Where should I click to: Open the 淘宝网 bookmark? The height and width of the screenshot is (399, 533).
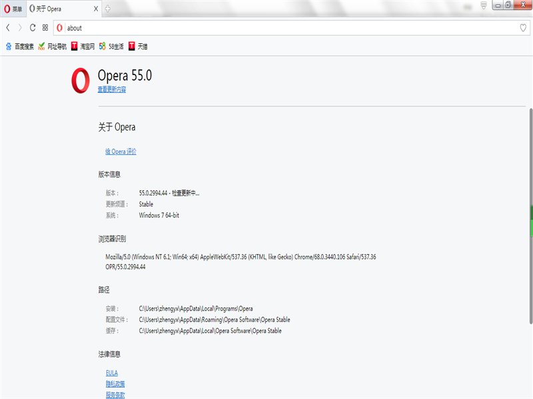pos(83,47)
